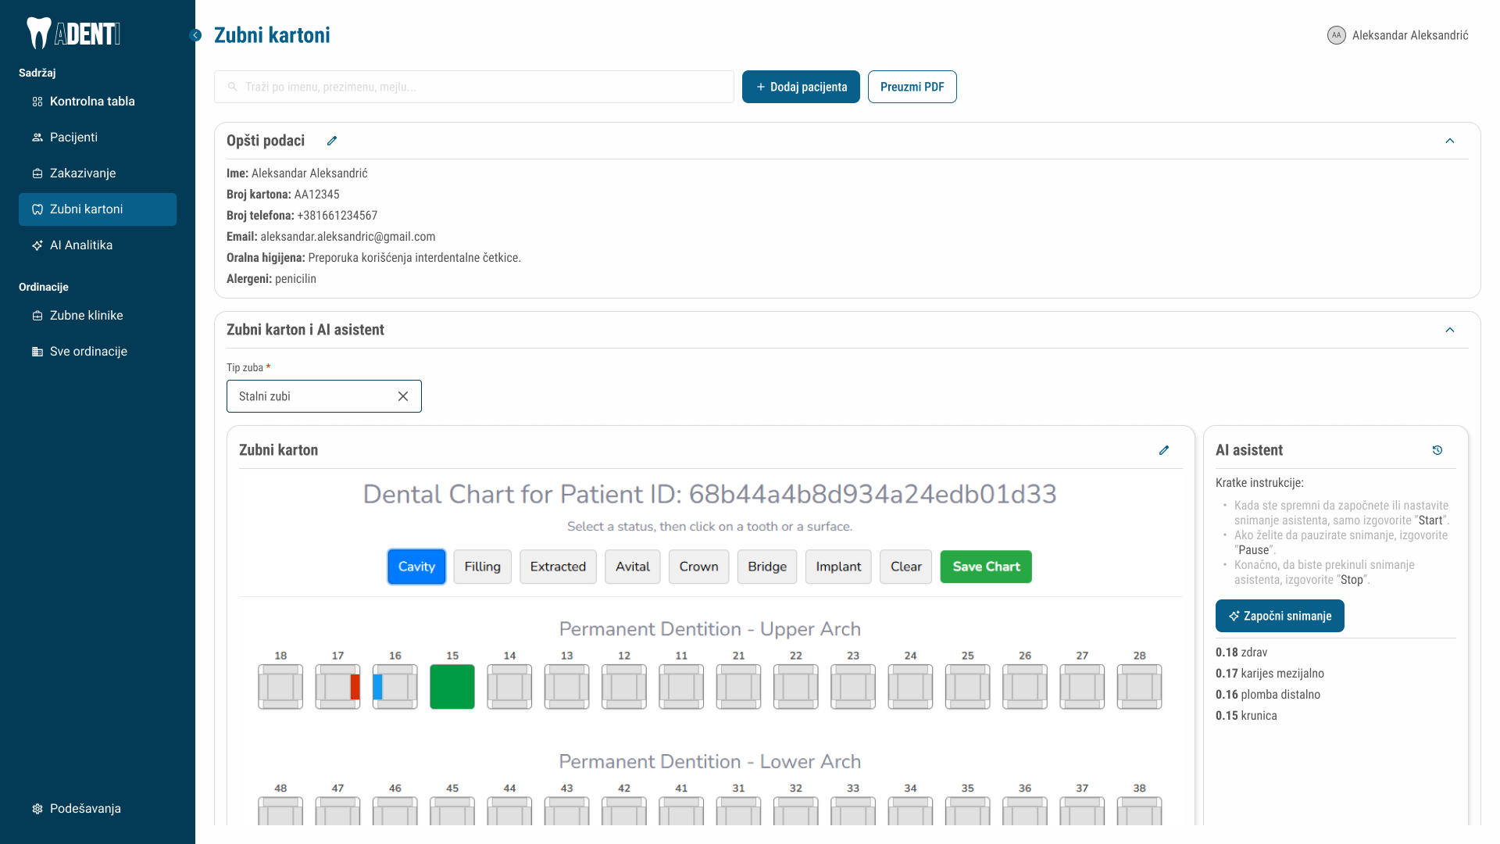Click AI note '0.15 krunica'

tap(1246, 716)
